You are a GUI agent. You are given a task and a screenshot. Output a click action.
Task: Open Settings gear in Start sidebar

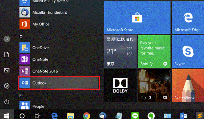[x=7, y=86]
